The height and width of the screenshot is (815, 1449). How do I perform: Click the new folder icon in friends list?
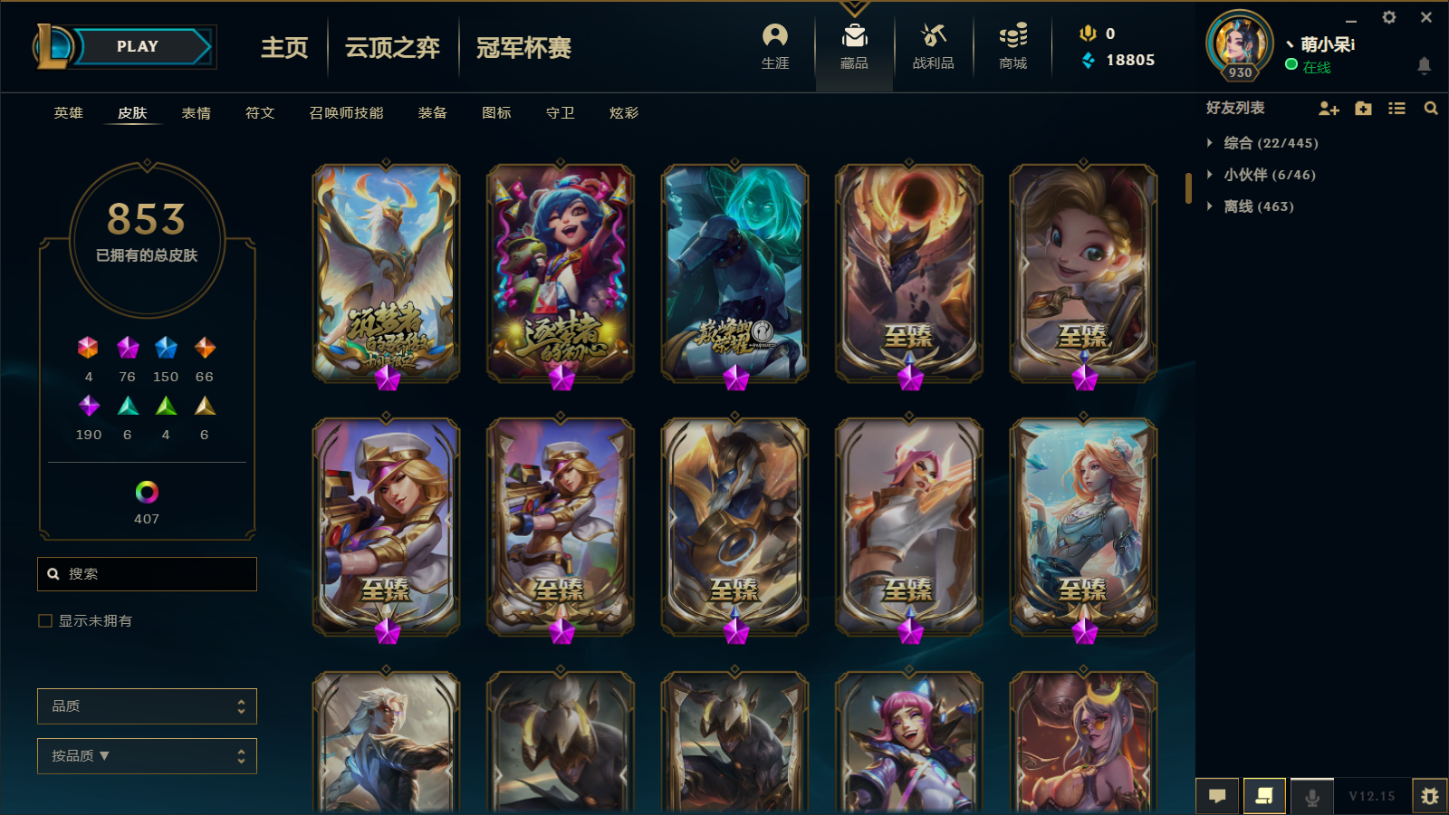(1363, 109)
